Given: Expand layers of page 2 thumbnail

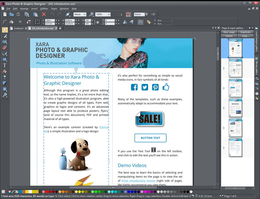Looking at the screenshot, I should pos(224,68).
